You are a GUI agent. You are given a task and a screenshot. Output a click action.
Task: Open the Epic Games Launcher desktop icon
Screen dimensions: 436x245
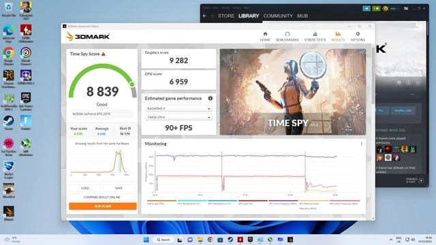coord(26,101)
